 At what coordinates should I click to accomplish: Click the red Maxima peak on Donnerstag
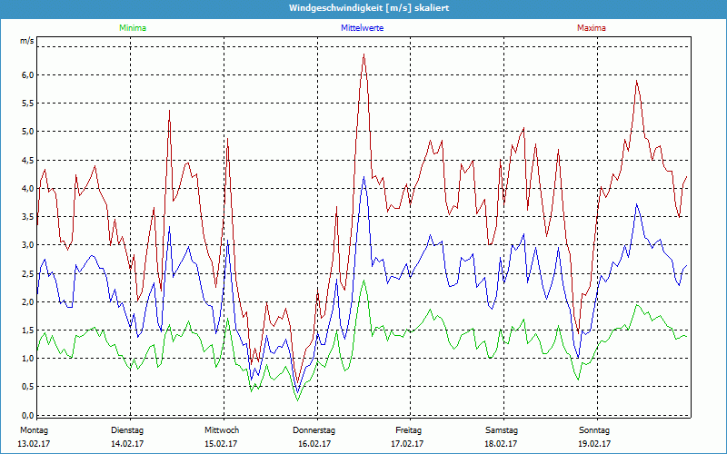364,54
